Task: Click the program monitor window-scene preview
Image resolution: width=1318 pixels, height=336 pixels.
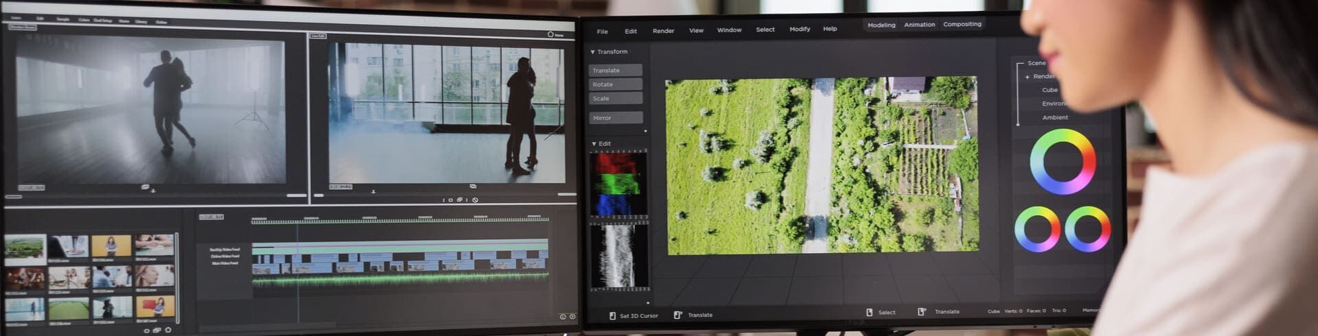Action: pyautogui.click(x=447, y=113)
